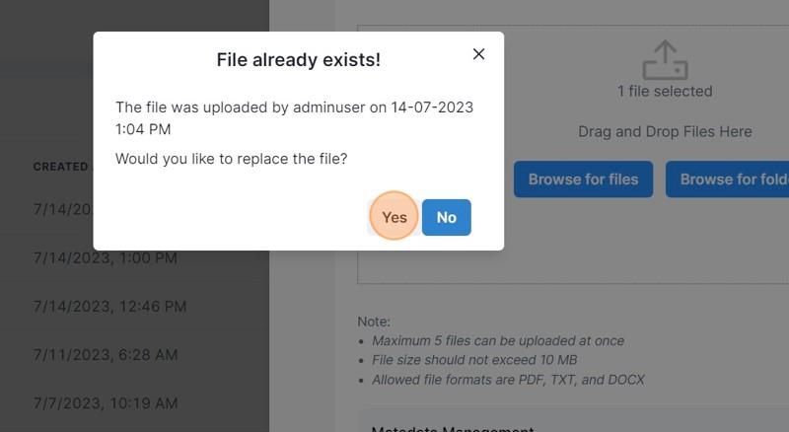789x432 pixels.
Task: Click the uploaded by adminuser message text
Action: (x=294, y=117)
